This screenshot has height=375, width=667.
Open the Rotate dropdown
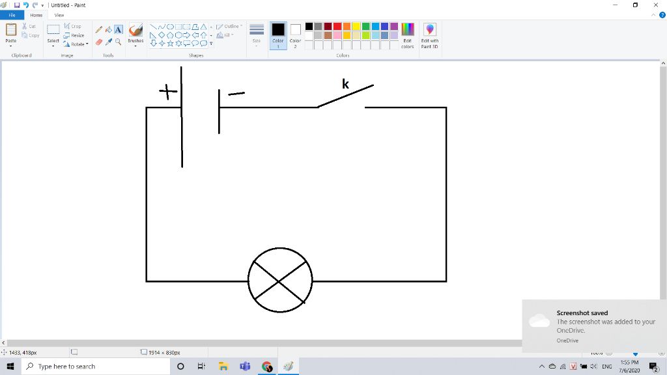76,44
